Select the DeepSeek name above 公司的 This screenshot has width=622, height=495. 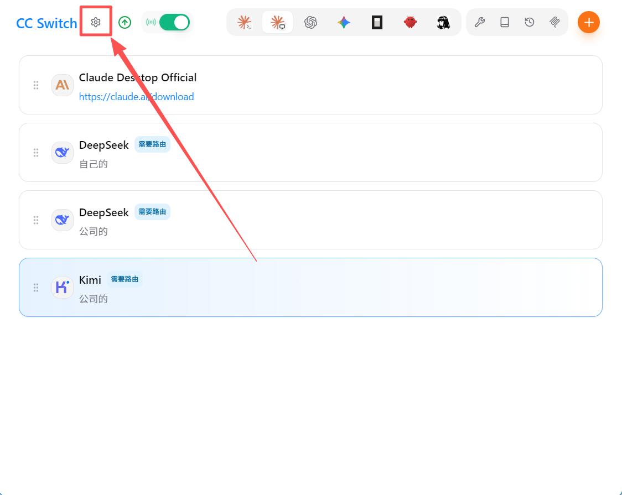pyautogui.click(x=103, y=212)
